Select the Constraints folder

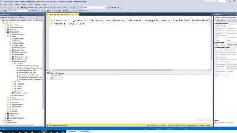(x=20, y=84)
